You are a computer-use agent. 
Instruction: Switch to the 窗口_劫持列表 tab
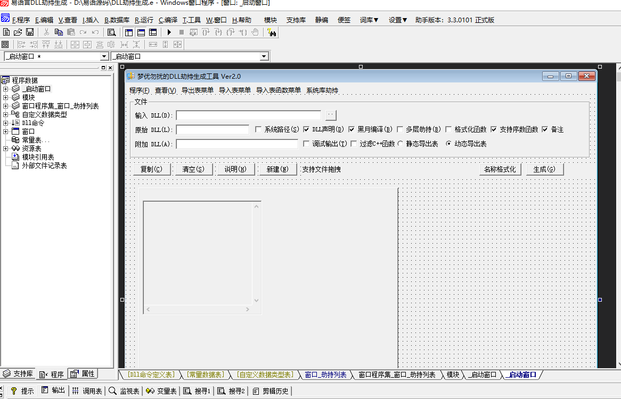[x=325, y=375]
